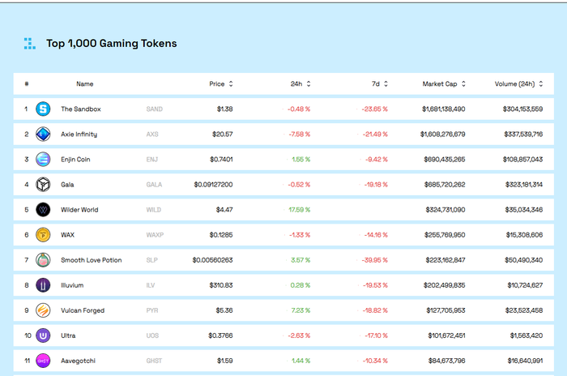This screenshot has height=376, width=567.
Task: Click the GALA ticker symbol
Action: tap(154, 185)
